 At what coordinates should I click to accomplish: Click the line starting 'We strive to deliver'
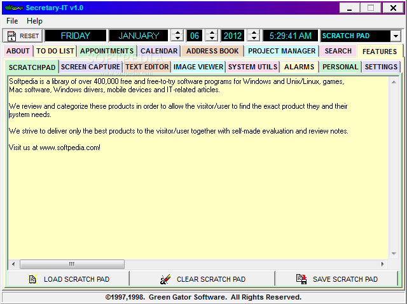tap(179, 131)
